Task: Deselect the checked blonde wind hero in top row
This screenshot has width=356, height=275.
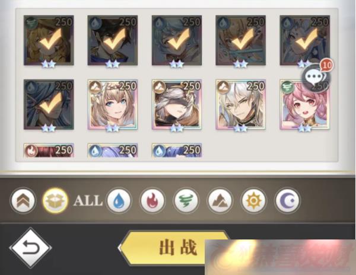Action: pyautogui.click(x=49, y=40)
